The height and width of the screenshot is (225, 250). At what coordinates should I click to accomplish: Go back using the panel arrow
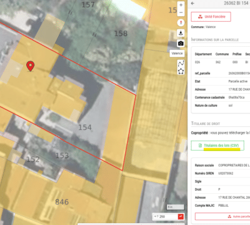[x=192, y=3]
